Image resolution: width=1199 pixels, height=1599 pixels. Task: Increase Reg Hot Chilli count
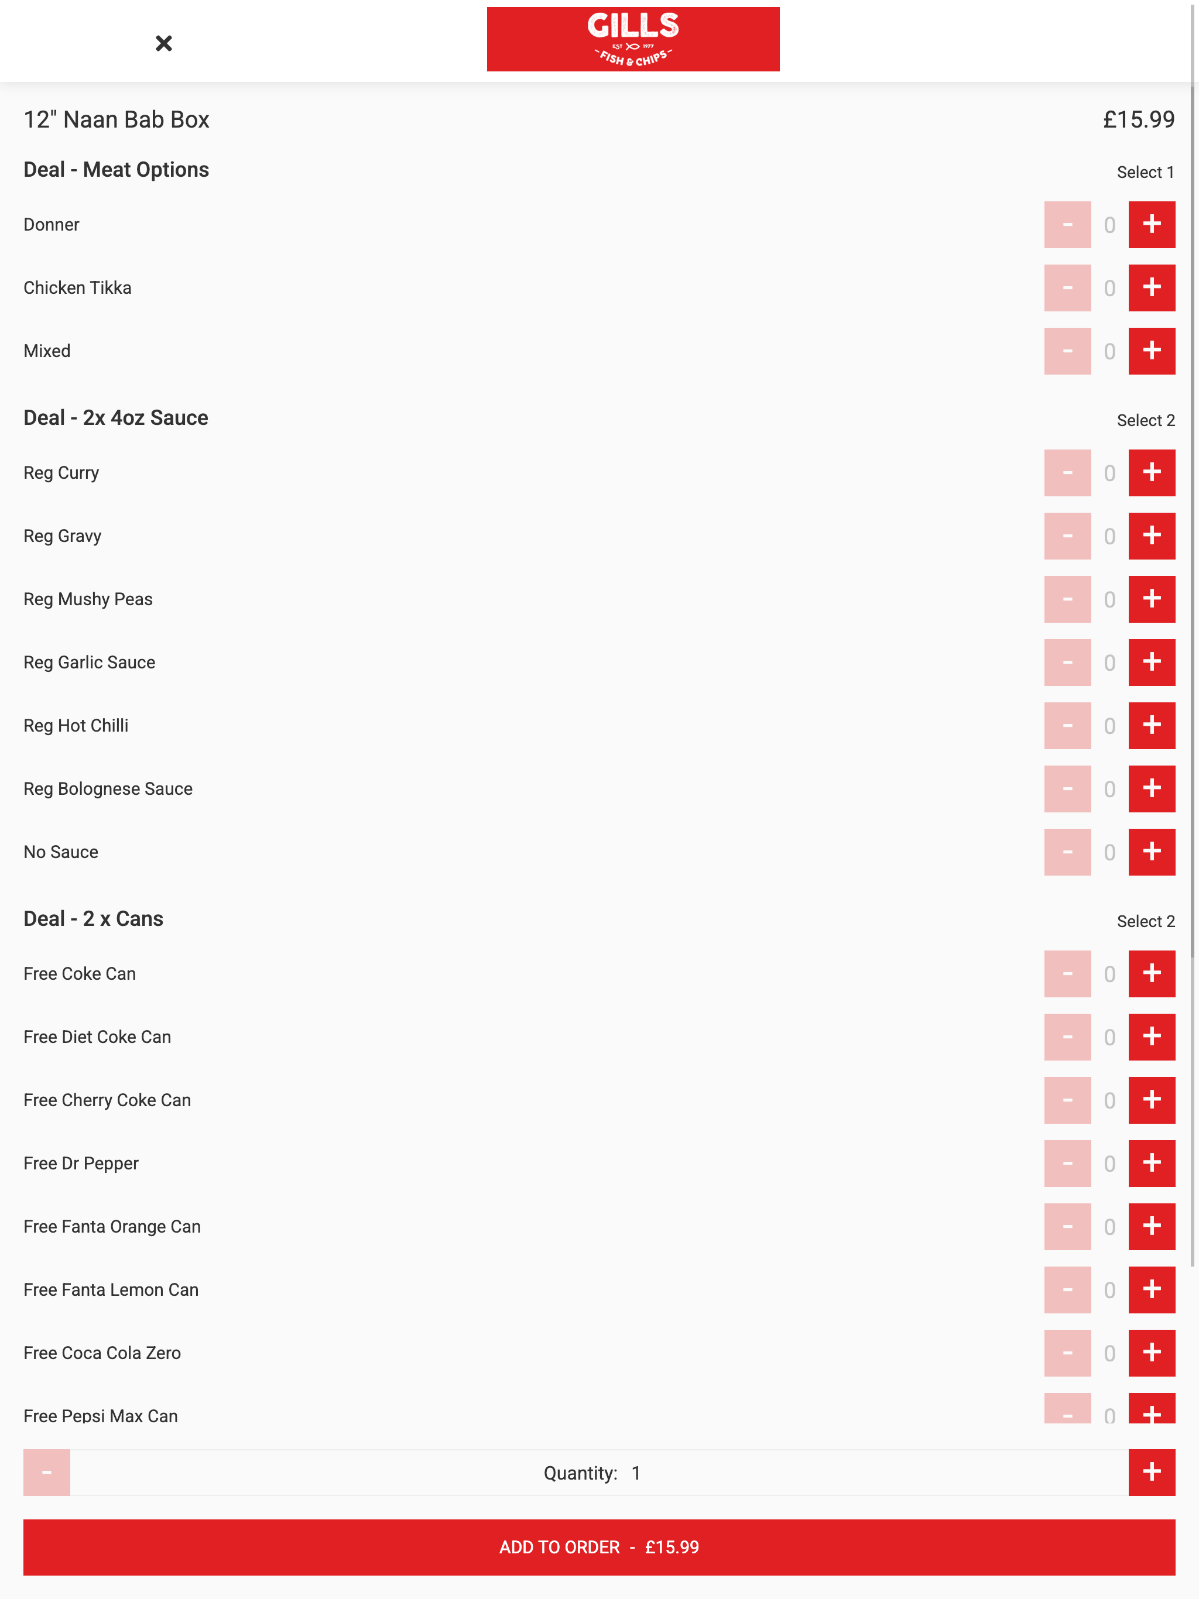pos(1151,726)
